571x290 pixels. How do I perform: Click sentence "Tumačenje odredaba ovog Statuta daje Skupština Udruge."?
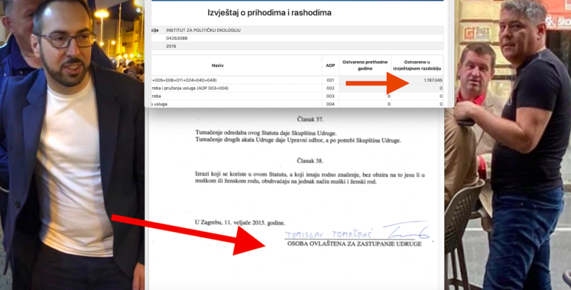click(265, 132)
